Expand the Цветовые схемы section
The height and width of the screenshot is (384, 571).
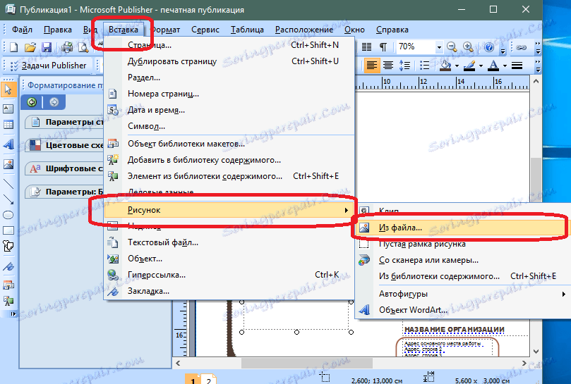tap(64, 145)
